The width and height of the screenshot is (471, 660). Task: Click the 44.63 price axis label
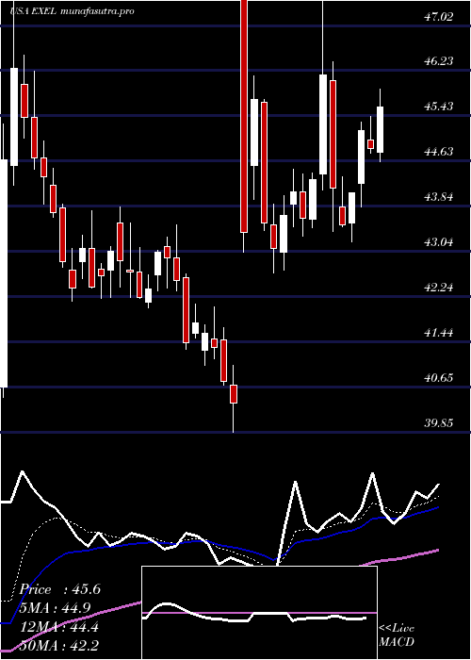[439, 152]
